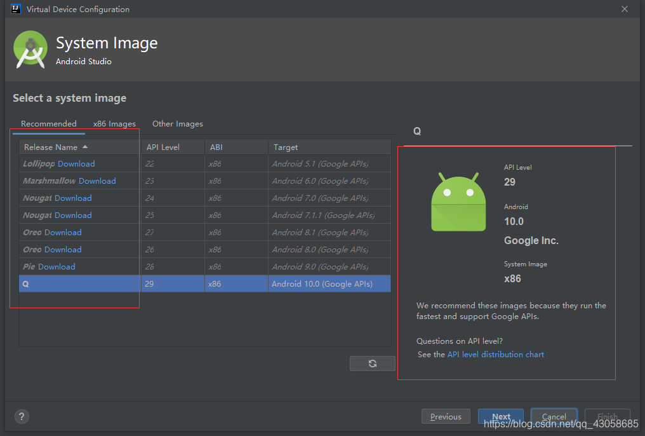
Task: Click the Cancel button
Action: click(x=554, y=417)
